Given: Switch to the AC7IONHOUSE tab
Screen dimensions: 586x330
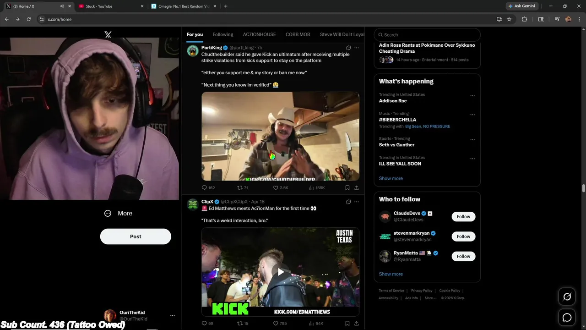Looking at the screenshot, I should 259,34.
